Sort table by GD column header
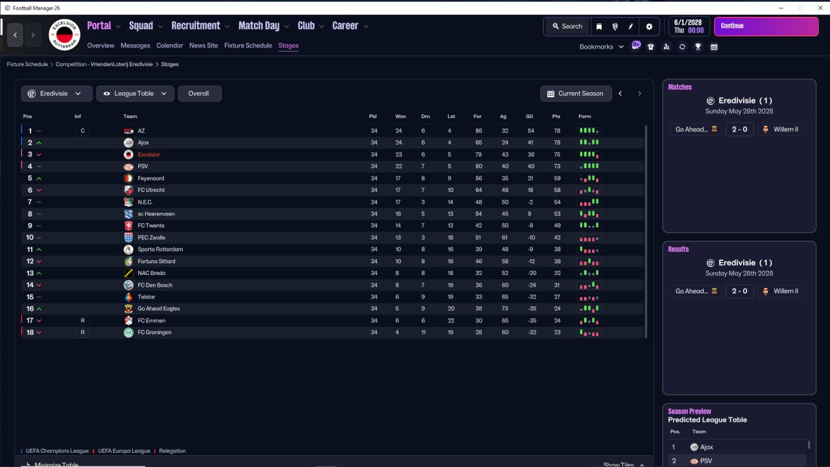 click(x=530, y=117)
